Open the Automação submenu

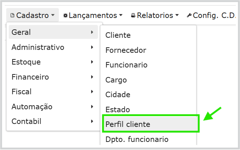click(53, 107)
